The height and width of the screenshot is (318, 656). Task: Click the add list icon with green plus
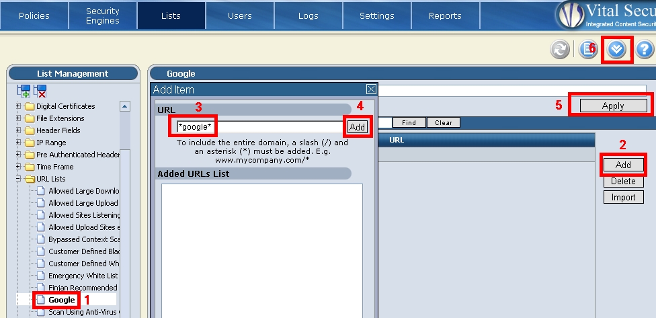24,91
